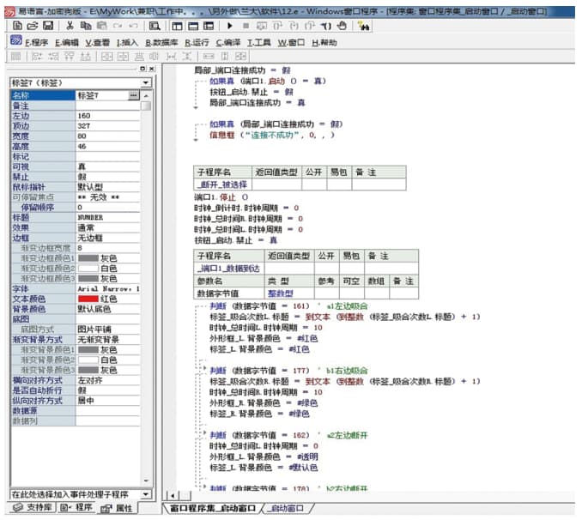This screenshot has width=582, height=520.
Task: Click the 标题 property value NUMBER
Action: click(108, 217)
